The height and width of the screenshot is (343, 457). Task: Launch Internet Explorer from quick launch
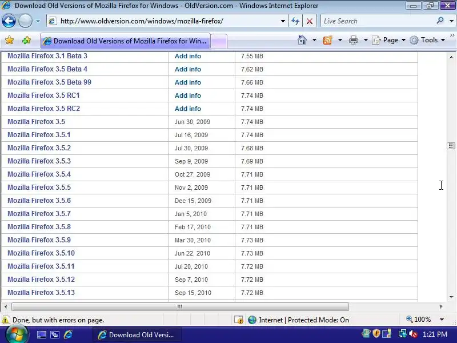[68, 334]
